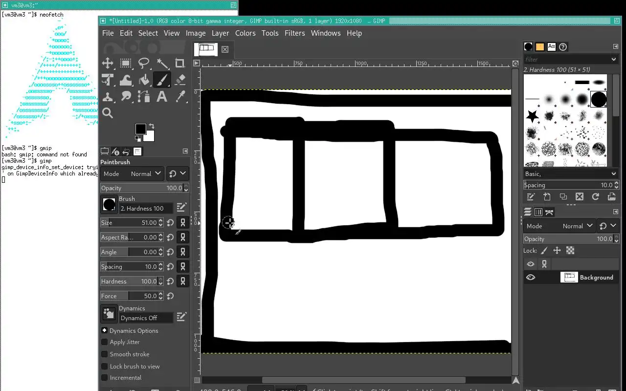Enable Apply Jitter checkbox
626x391 pixels.
[x=104, y=342]
